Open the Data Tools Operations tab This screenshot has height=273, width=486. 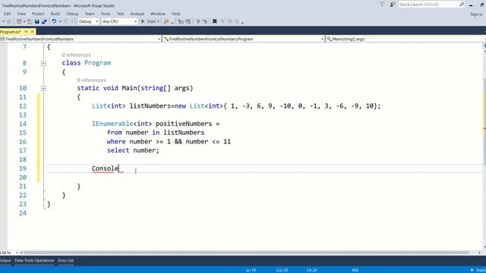click(x=34, y=260)
